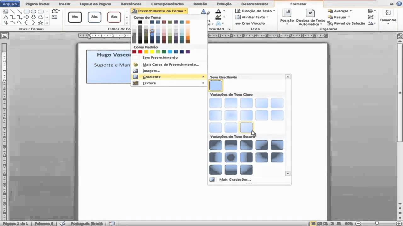
Task: Open the Desenvolvedor tab
Action: pyautogui.click(x=254, y=4)
